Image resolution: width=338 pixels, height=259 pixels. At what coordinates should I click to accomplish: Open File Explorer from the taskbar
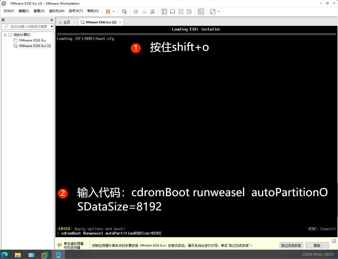coord(18,255)
